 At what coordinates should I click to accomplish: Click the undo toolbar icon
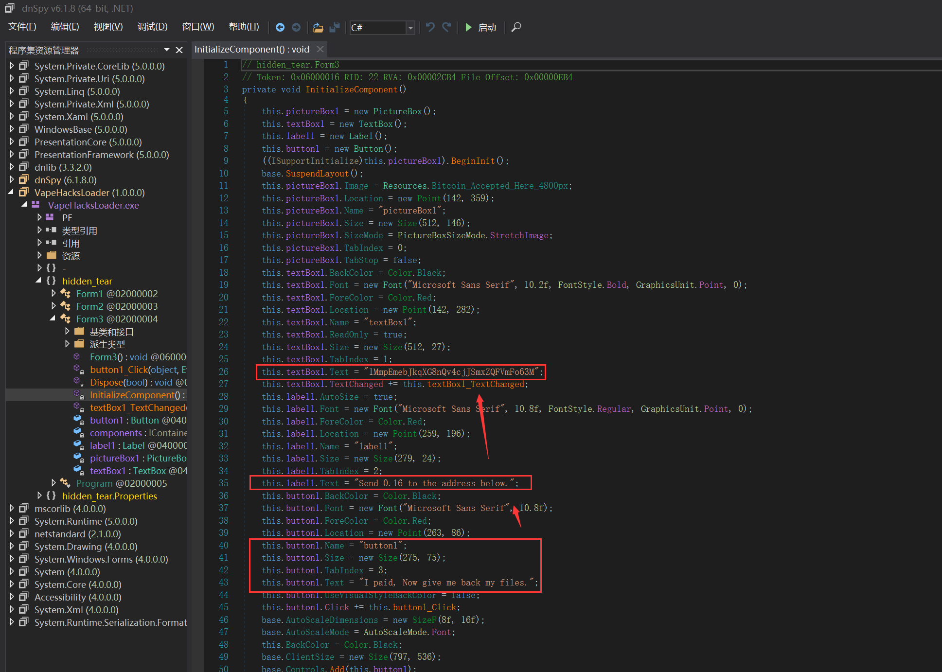point(430,27)
